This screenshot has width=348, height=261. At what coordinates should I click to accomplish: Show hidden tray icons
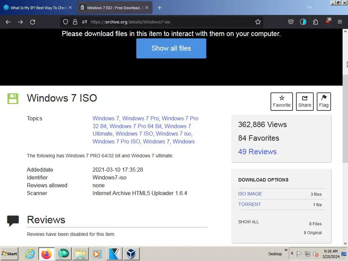coord(292,254)
